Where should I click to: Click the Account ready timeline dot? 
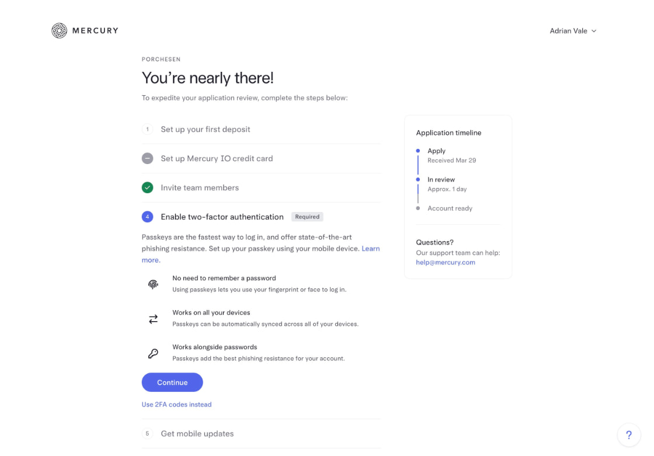point(418,208)
